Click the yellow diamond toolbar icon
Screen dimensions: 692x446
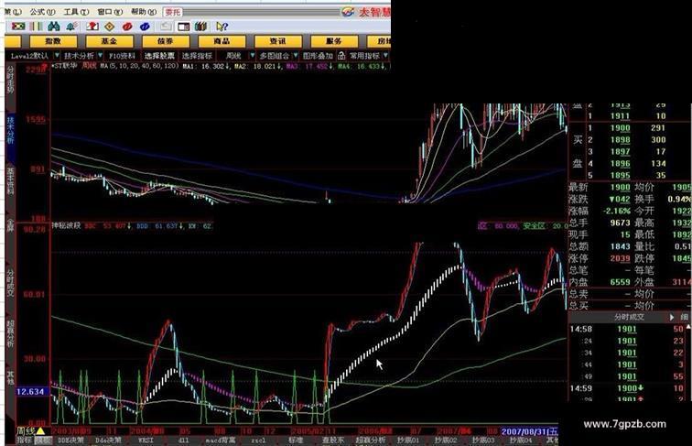point(110,27)
